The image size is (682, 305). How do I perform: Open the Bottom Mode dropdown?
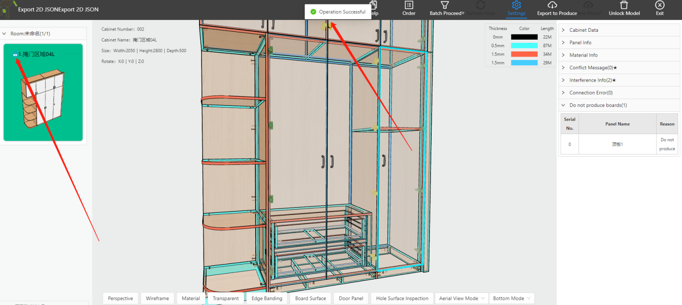(x=511, y=298)
